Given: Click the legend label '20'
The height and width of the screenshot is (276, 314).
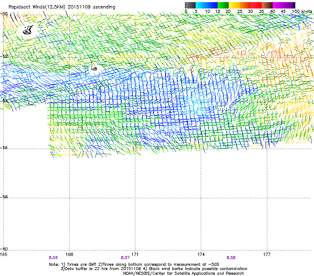Looking at the screenshot, I should [228, 11].
